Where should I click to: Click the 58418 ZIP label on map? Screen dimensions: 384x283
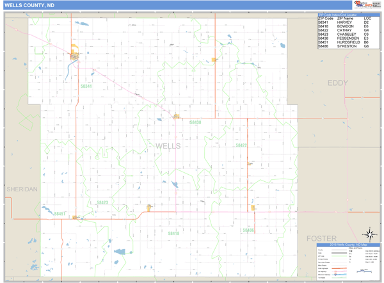pos(173,234)
